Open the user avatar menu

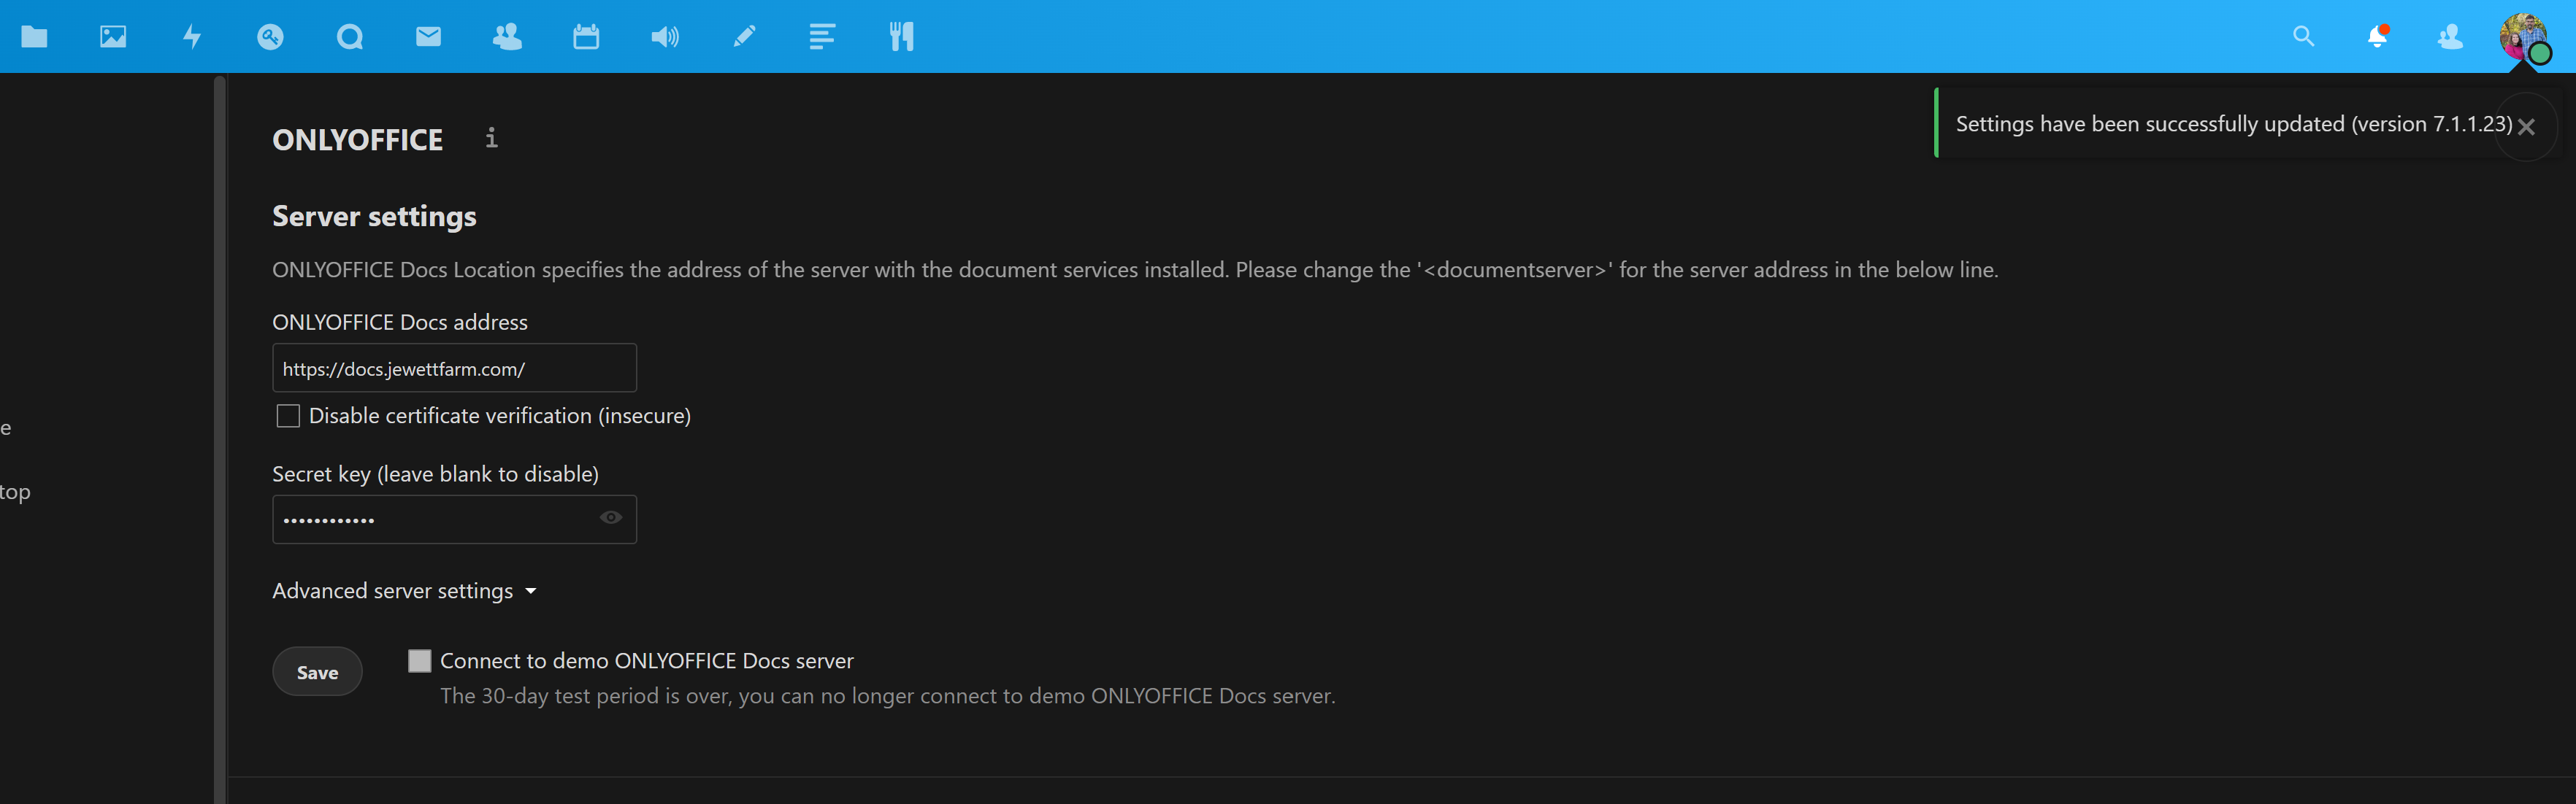click(x=2524, y=38)
